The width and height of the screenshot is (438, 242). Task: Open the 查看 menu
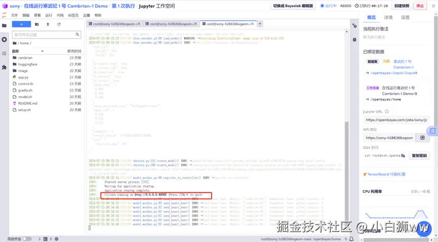(37, 15)
